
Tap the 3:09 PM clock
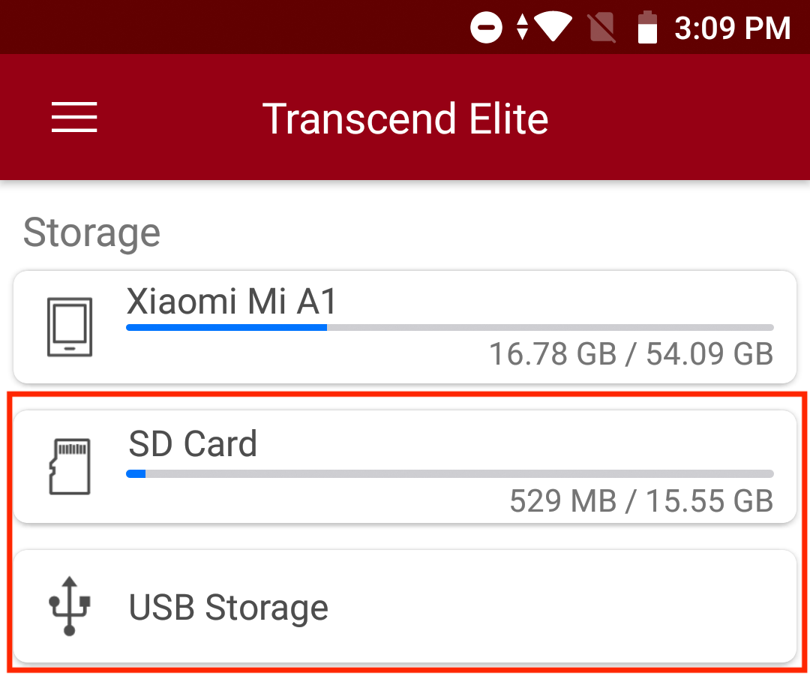[x=733, y=29]
